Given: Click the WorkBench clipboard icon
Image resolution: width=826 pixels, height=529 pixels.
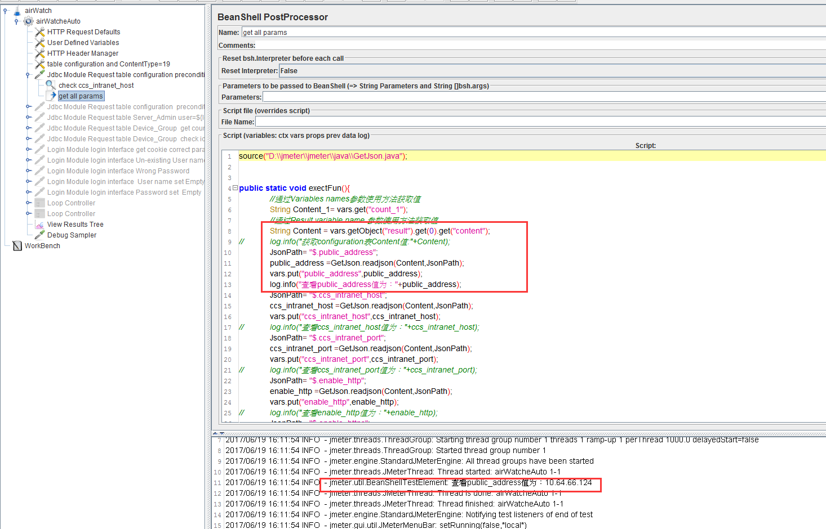Looking at the screenshot, I should click(x=17, y=246).
